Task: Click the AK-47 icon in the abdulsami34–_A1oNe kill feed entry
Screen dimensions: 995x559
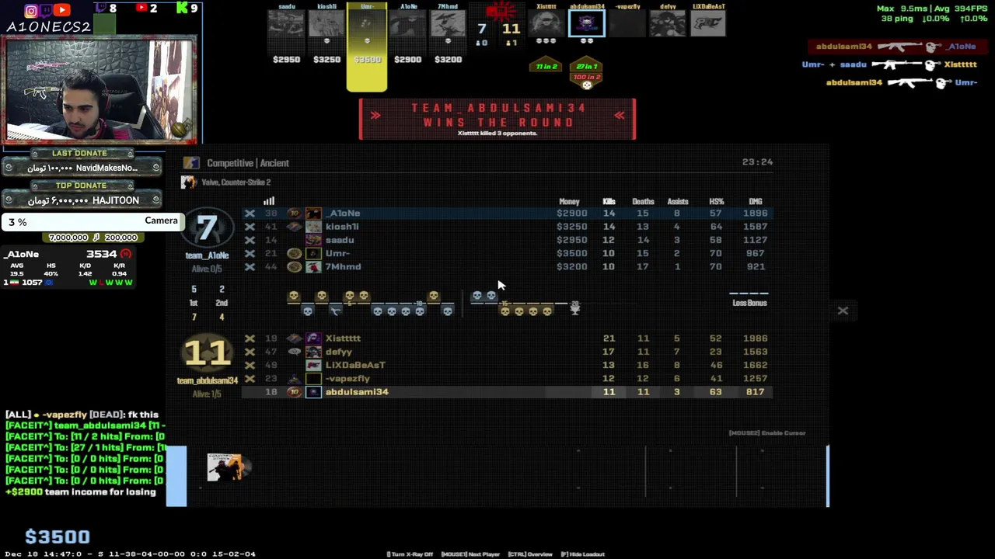Action: (x=899, y=47)
